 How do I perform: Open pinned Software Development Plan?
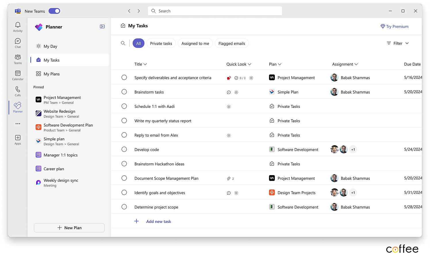click(69, 127)
